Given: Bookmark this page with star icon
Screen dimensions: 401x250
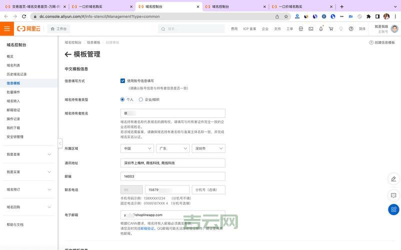Looking at the screenshot, I should click(x=286, y=16).
